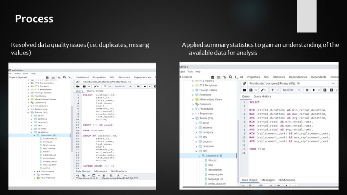Viewport: 347px width, 195px height.
Task: Select Statistics tab in right pgAdmin window
Action: pyautogui.click(x=279, y=77)
